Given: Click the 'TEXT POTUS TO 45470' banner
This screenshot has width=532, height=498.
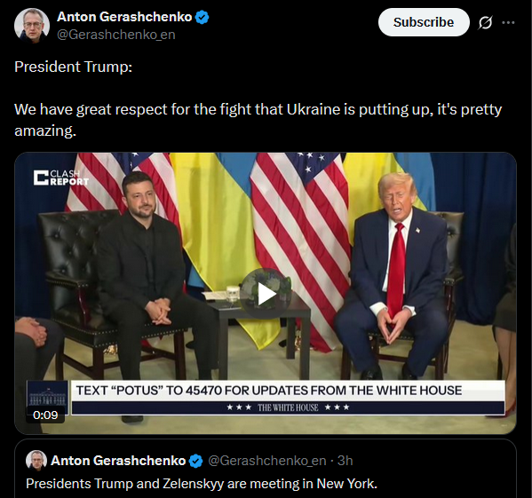Looking at the screenshot, I should point(269,391).
